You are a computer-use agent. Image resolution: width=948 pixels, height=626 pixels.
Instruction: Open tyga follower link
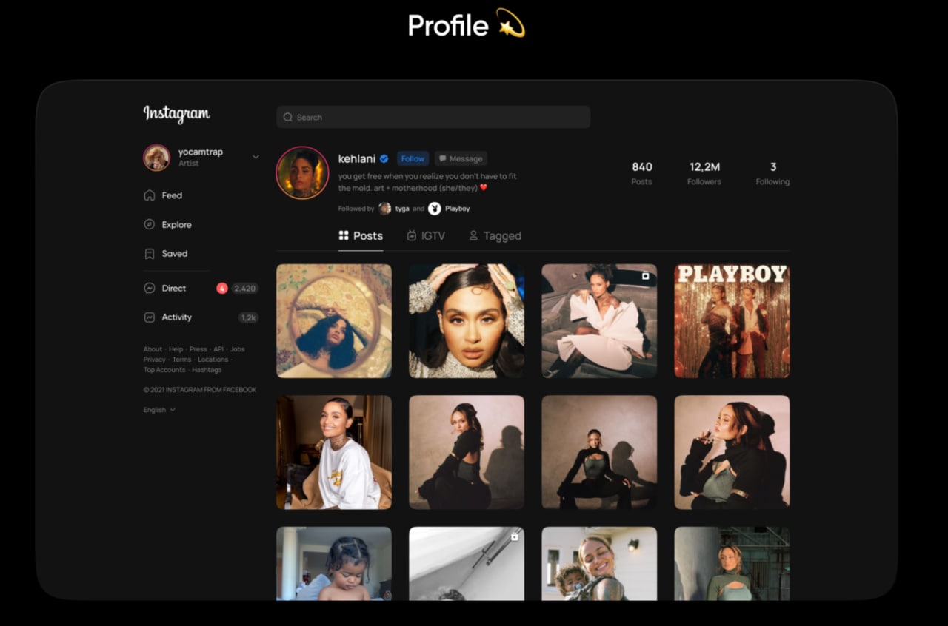pos(402,209)
